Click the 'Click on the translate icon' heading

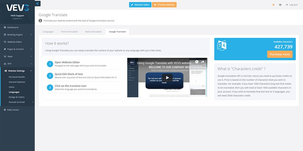click(x=70, y=86)
